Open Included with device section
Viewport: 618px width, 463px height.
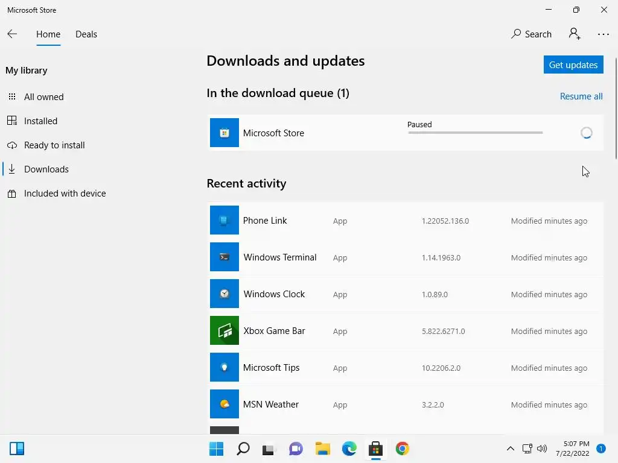click(65, 194)
